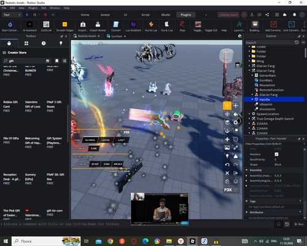Open the GunMain script tab
The height and width of the screenshot is (246, 307).
click(117, 36)
